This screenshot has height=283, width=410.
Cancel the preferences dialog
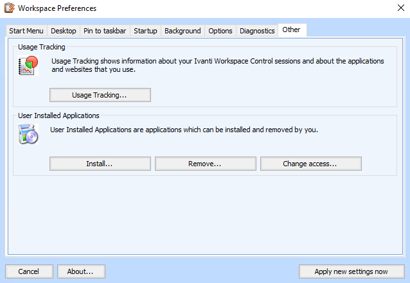(x=28, y=271)
